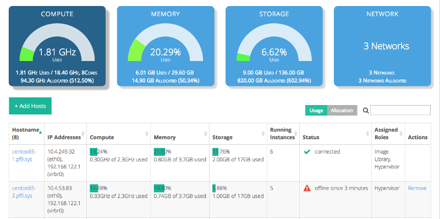Screen dimensions: 440x219
Task: Sort table by Memory column
Action: (180, 134)
